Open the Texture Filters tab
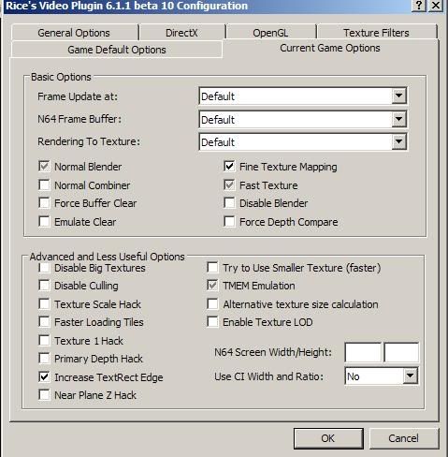This screenshot has width=448, height=457. tap(376, 33)
